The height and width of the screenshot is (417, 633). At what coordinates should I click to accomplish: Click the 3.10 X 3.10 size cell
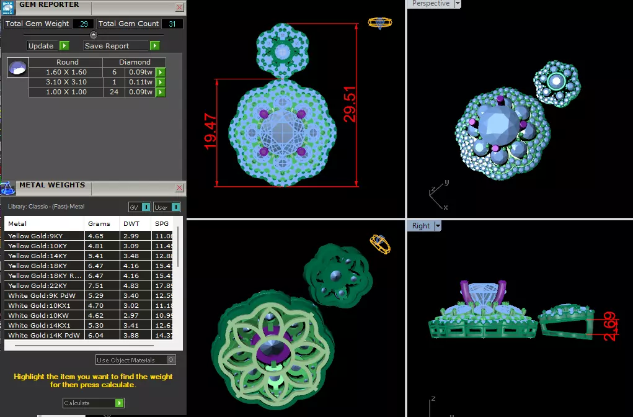tap(66, 82)
